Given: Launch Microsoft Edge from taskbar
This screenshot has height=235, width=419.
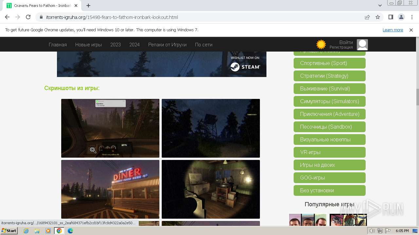Looking at the screenshot, I should [70, 231].
